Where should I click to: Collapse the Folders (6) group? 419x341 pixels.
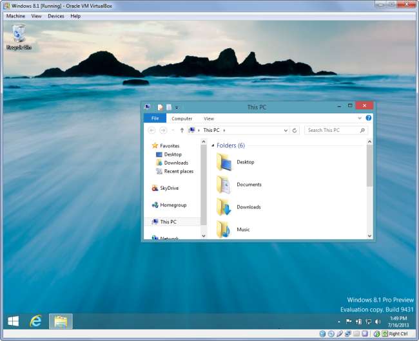pos(213,146)
